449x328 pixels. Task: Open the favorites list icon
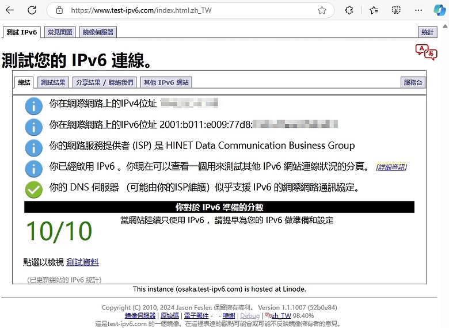click(374, 10)
